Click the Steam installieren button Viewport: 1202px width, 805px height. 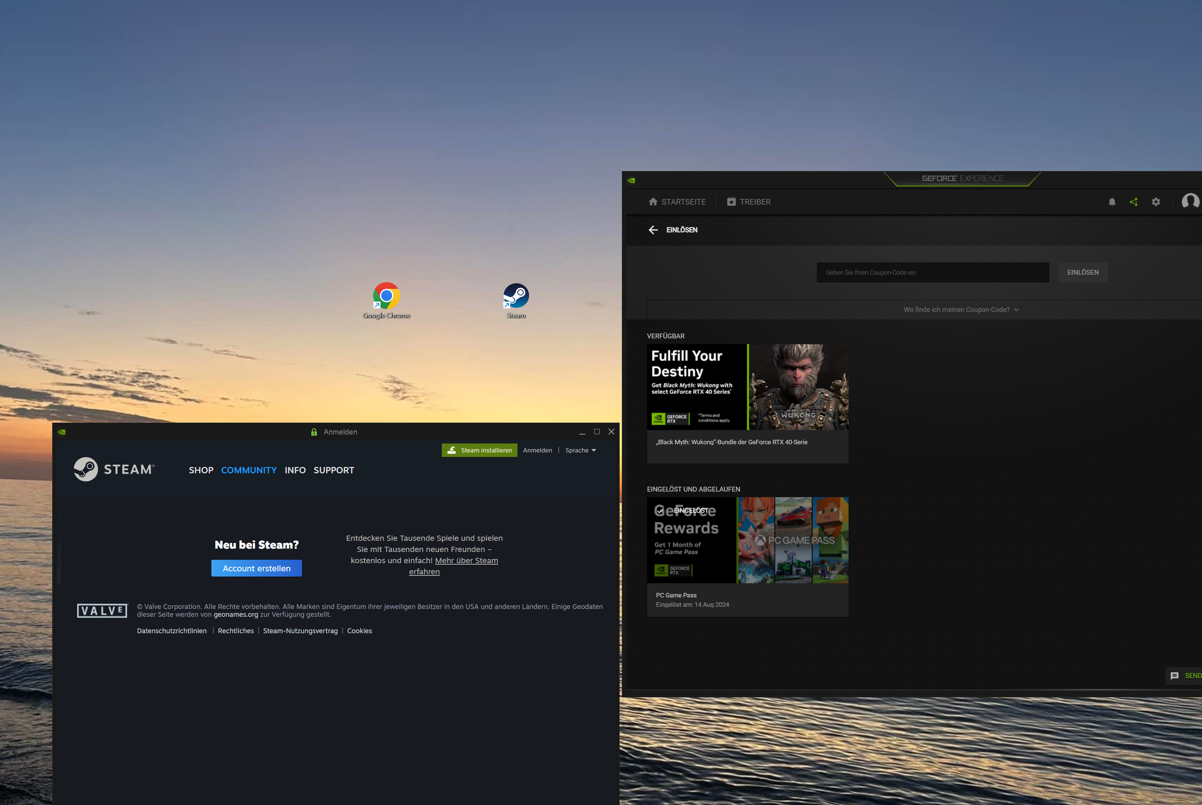click(479, 450)
